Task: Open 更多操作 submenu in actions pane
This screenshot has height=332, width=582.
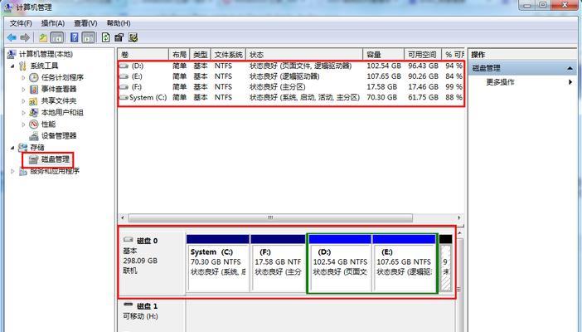Action: [500, 82]
